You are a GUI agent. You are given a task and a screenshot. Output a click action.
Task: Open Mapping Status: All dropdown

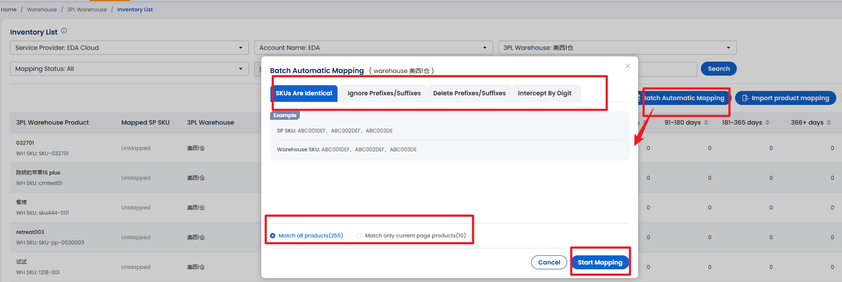129,69
